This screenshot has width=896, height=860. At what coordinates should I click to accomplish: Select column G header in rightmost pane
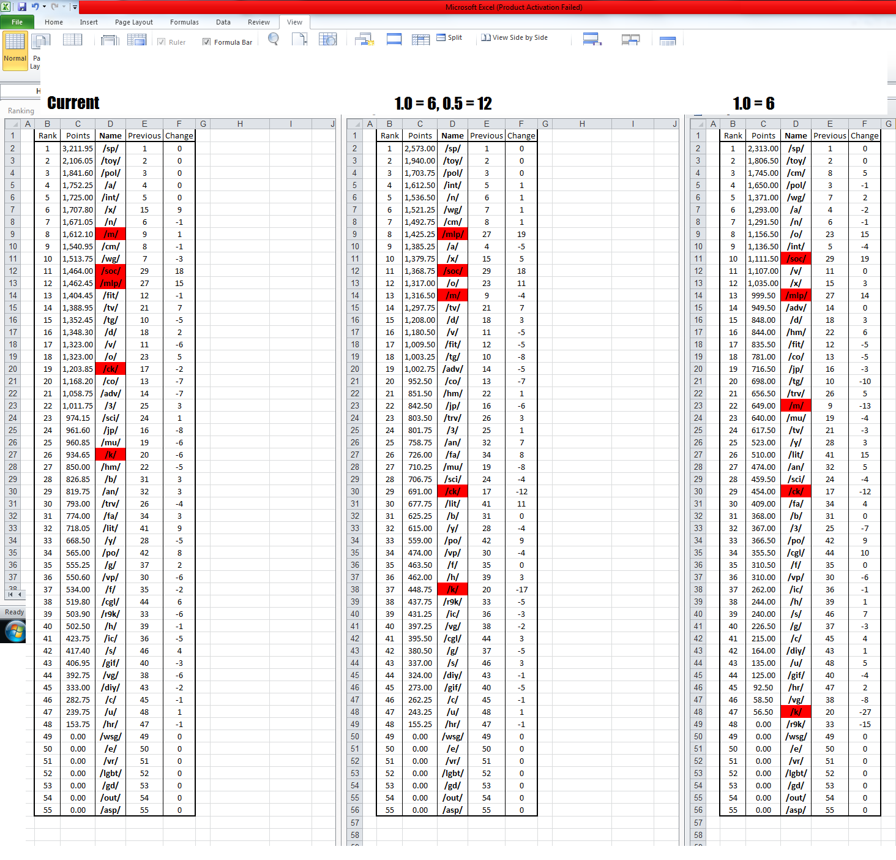[888, 124]
